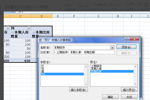Collapse the 本期出库 group minus icon
Viewport: 150px width, 100px height.
tap(34, 32)
